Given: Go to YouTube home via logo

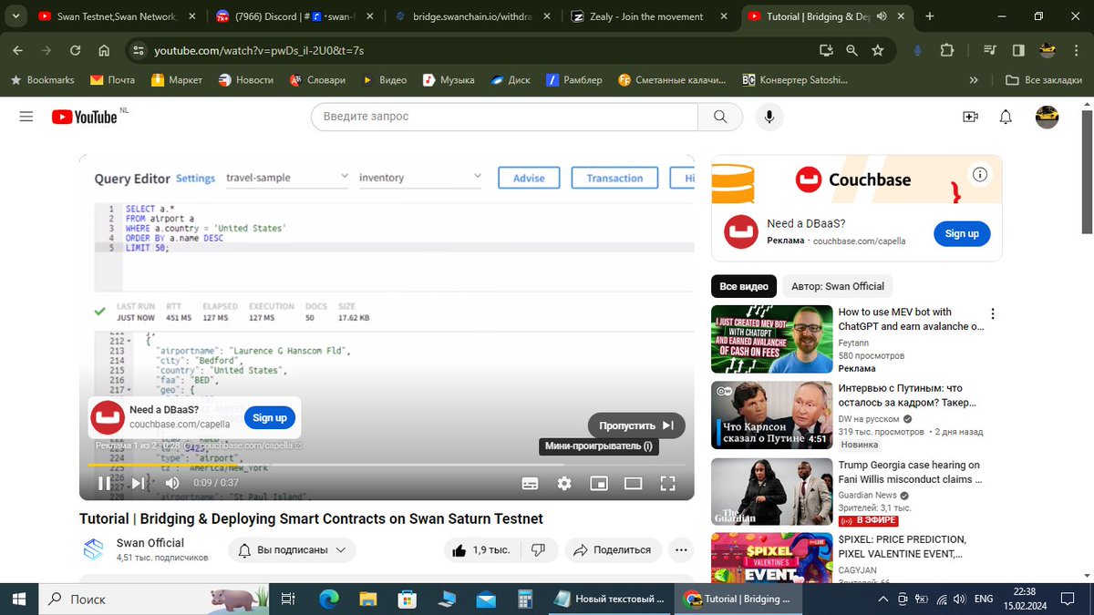Looking at the screenshot, I should click(85, 117).
